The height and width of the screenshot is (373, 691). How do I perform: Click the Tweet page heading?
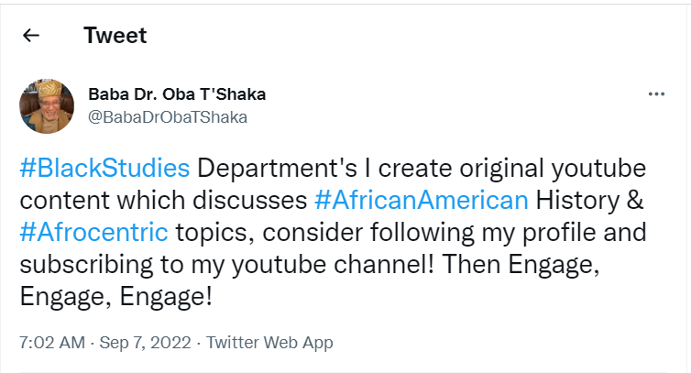115,36
